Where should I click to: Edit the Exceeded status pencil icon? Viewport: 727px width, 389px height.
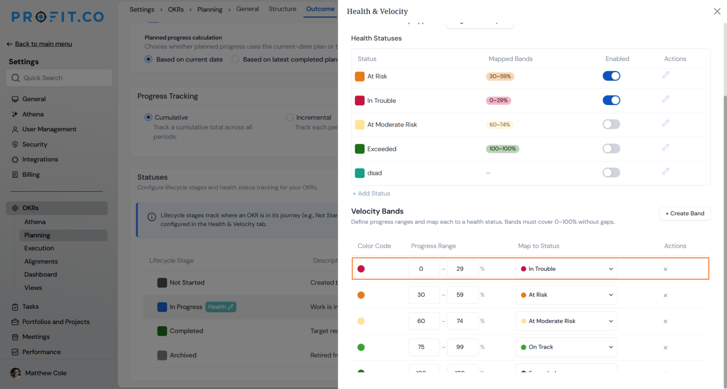pyautogui.click(x=666, y=147)
